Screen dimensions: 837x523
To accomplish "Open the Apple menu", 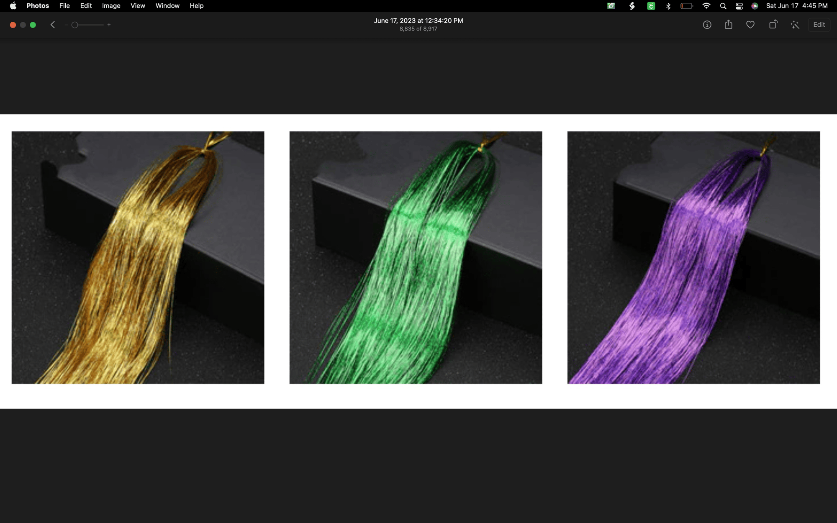I will click(13, 6).
